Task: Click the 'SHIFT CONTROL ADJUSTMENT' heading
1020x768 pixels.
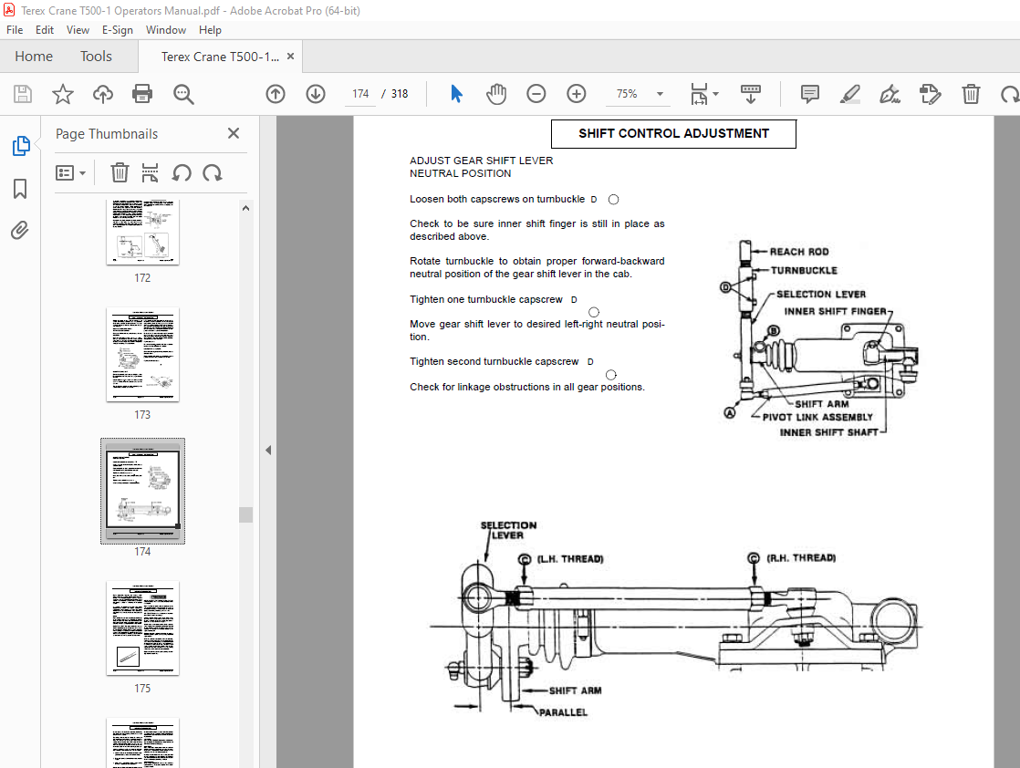Action: tap(674, 133)
